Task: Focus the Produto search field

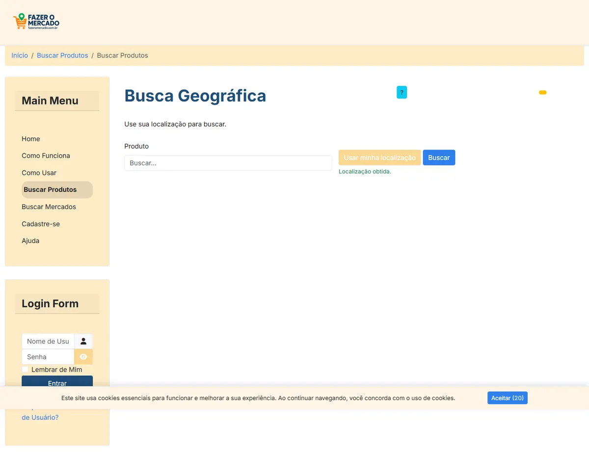Action: pos(228,163)
